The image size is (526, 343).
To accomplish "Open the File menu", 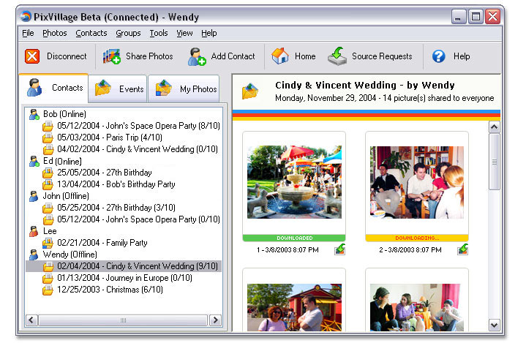I will point(28,33).
